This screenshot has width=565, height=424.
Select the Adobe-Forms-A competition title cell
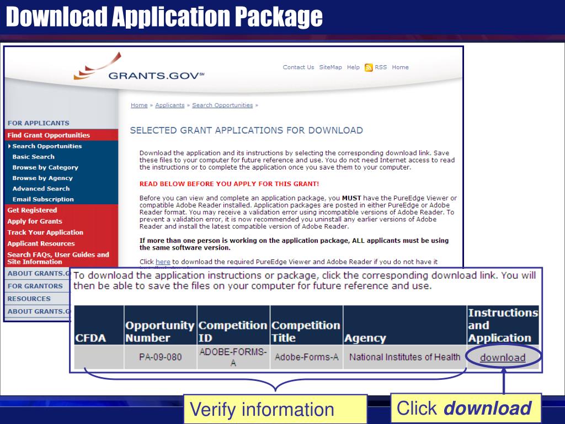point(307,357)
